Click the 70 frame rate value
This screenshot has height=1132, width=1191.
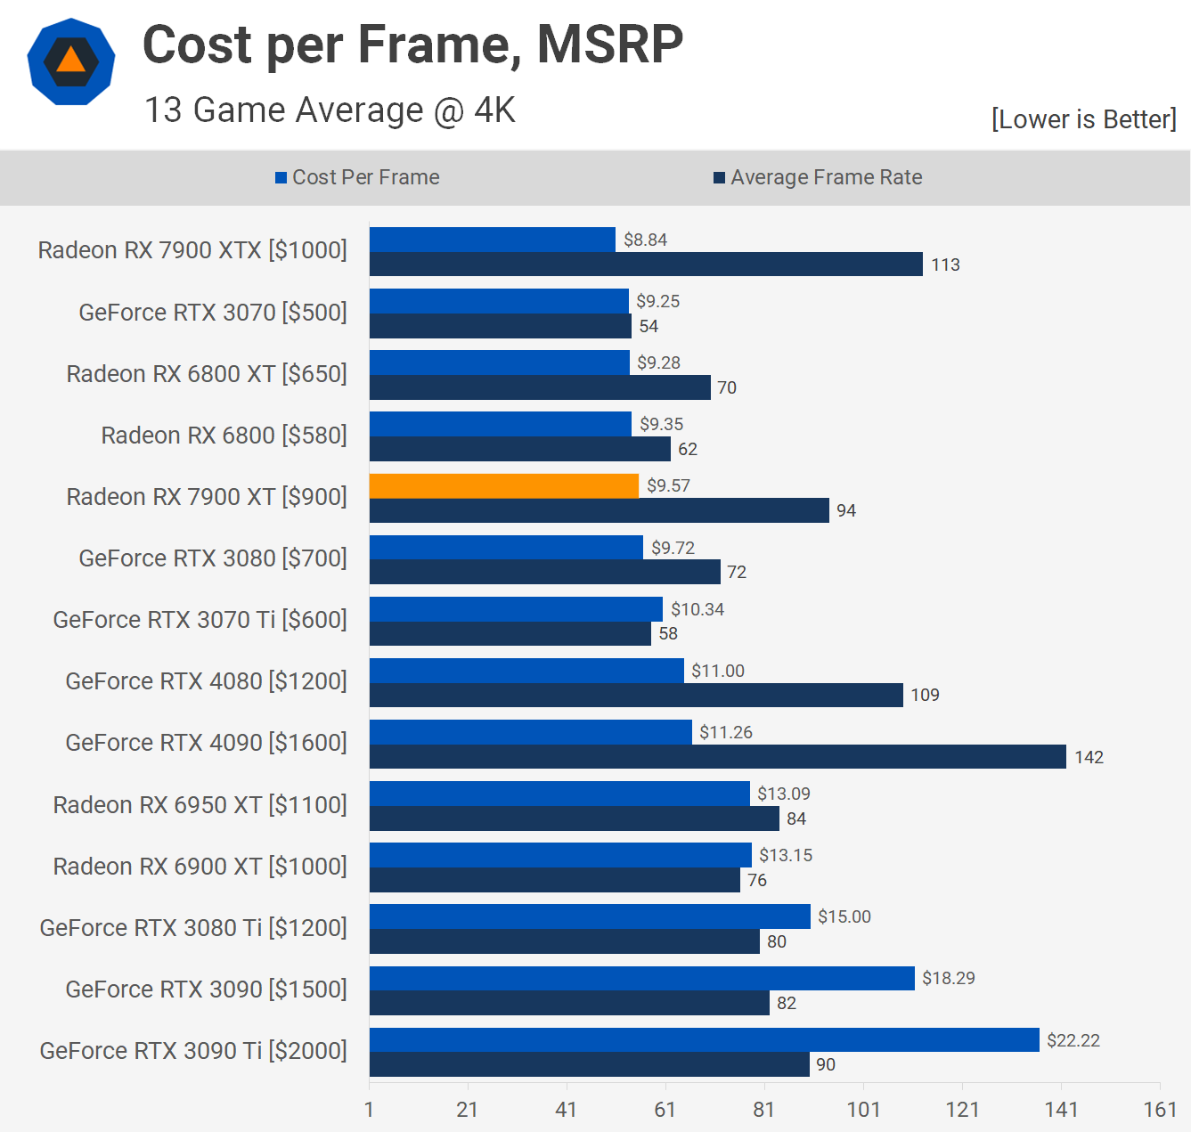pos(727,387)
